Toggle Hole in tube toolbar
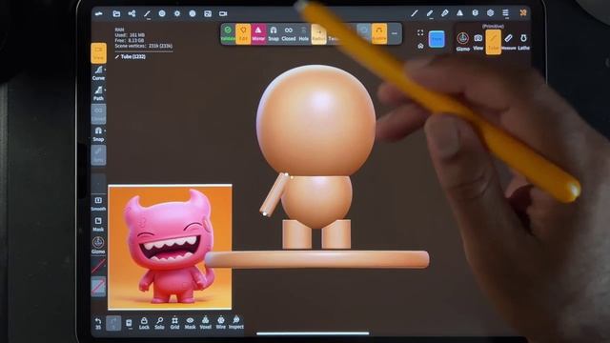The width and height of the screenshot is (610, 343). pos(303,34)
